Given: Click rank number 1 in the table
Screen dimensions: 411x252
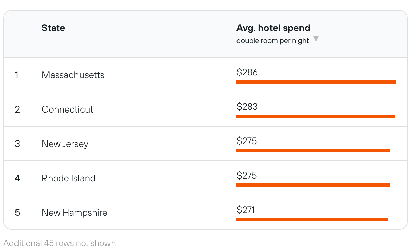Looking at the screenshot, I should pyautogui.click(x=17, y=75).
